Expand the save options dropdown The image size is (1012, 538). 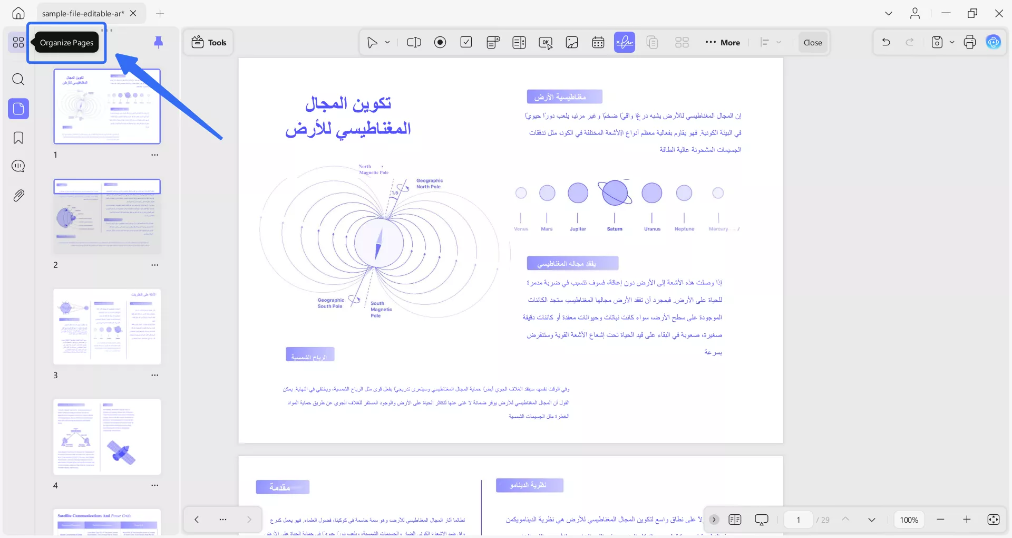click(952, 42)
